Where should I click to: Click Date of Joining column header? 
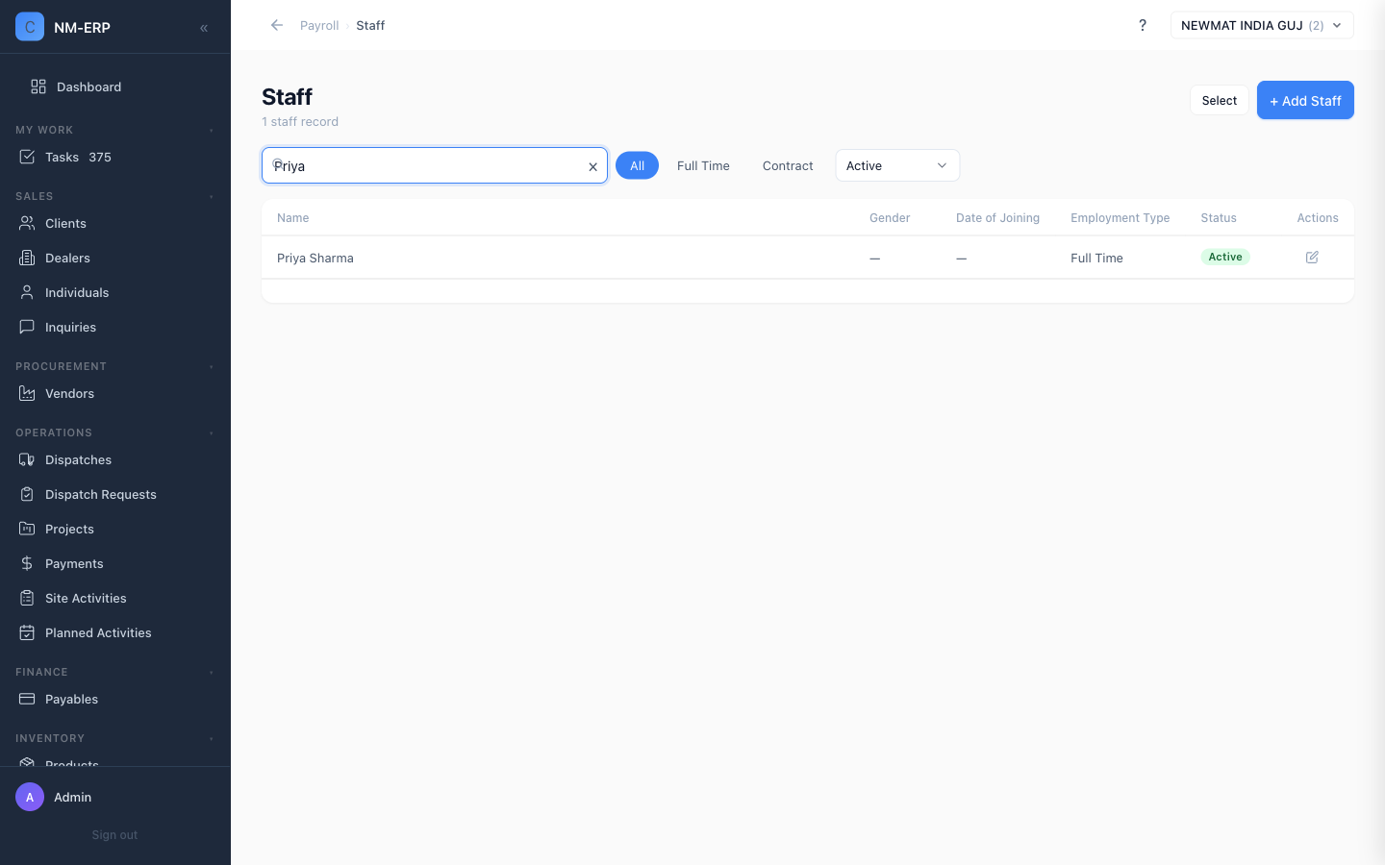pyautogui.click(x=997, y=218)
